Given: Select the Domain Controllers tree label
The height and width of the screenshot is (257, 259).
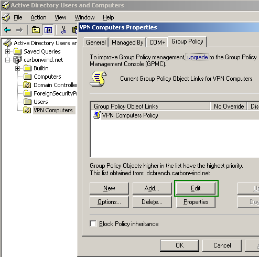Looking at the screenshot, I should click(55, 85).
